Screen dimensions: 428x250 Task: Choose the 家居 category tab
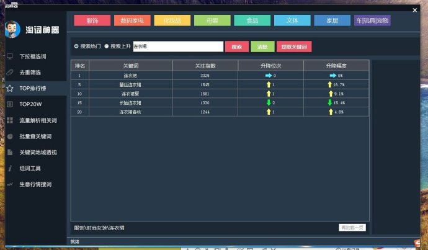click(332, 20)
